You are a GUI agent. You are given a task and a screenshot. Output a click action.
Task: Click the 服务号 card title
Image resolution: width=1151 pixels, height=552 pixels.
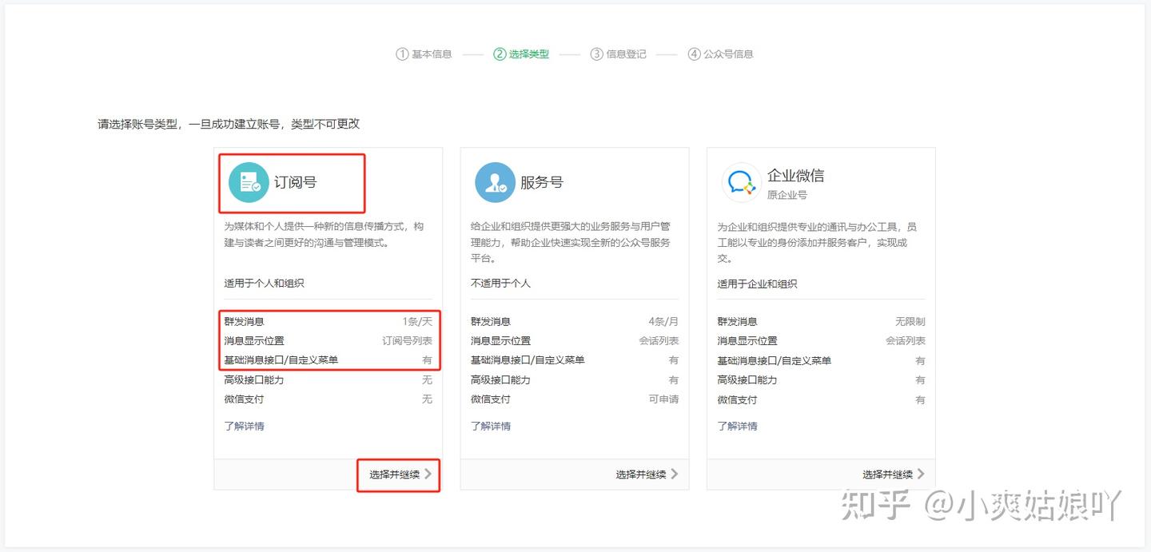coord(542,182)
